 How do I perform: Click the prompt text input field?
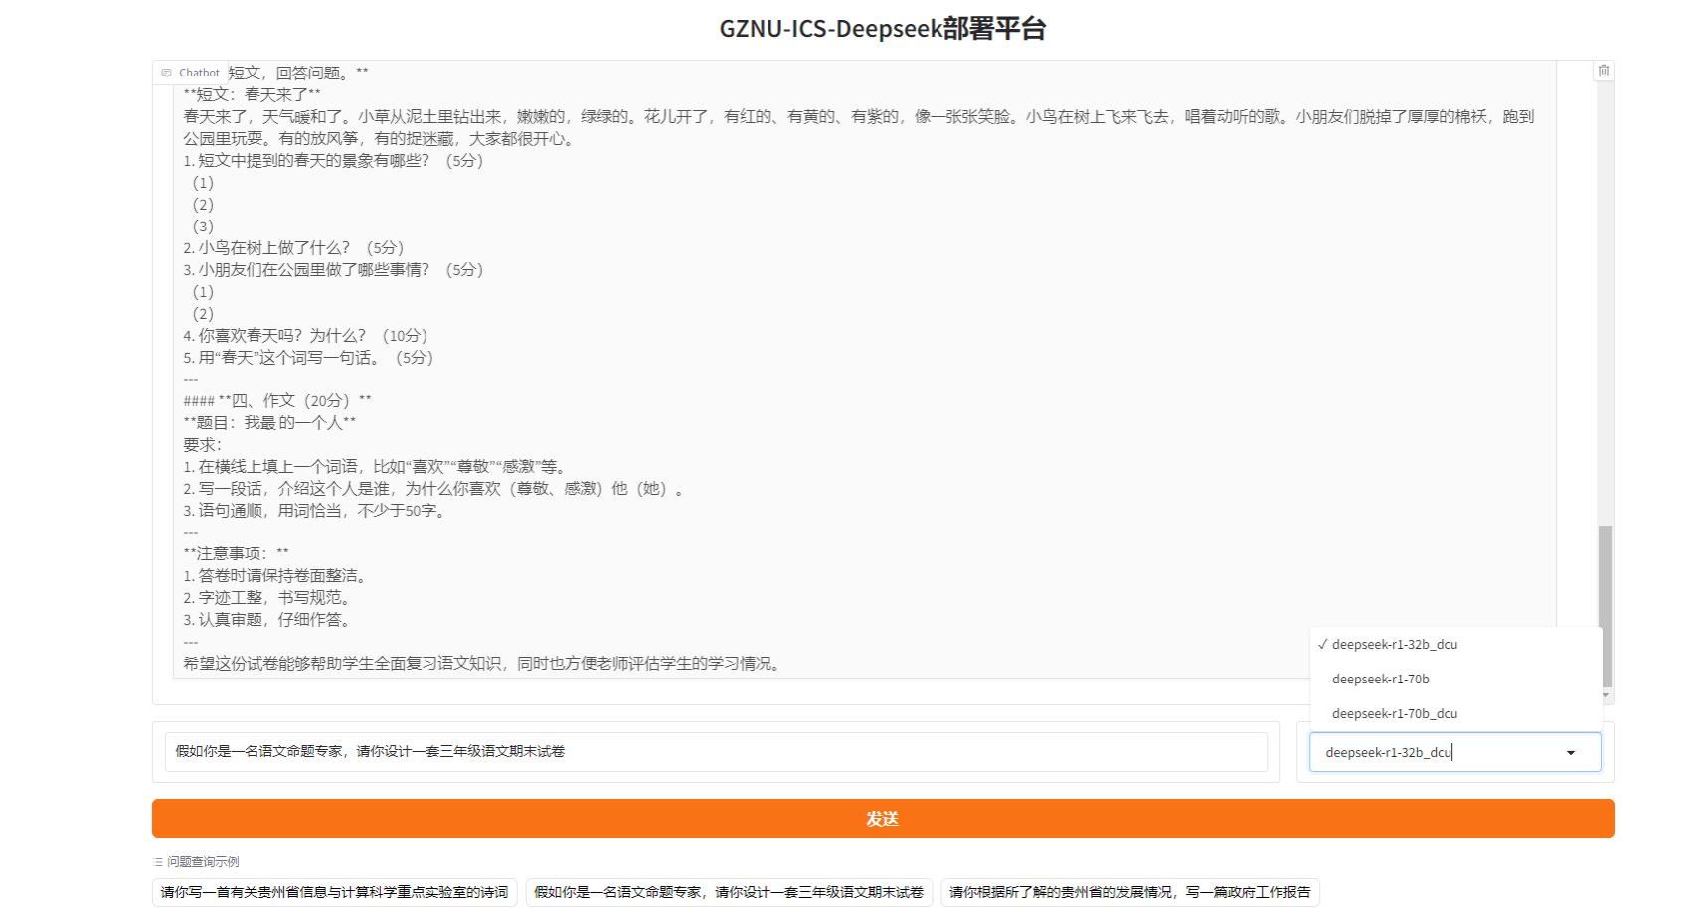(x=716, y=751)
